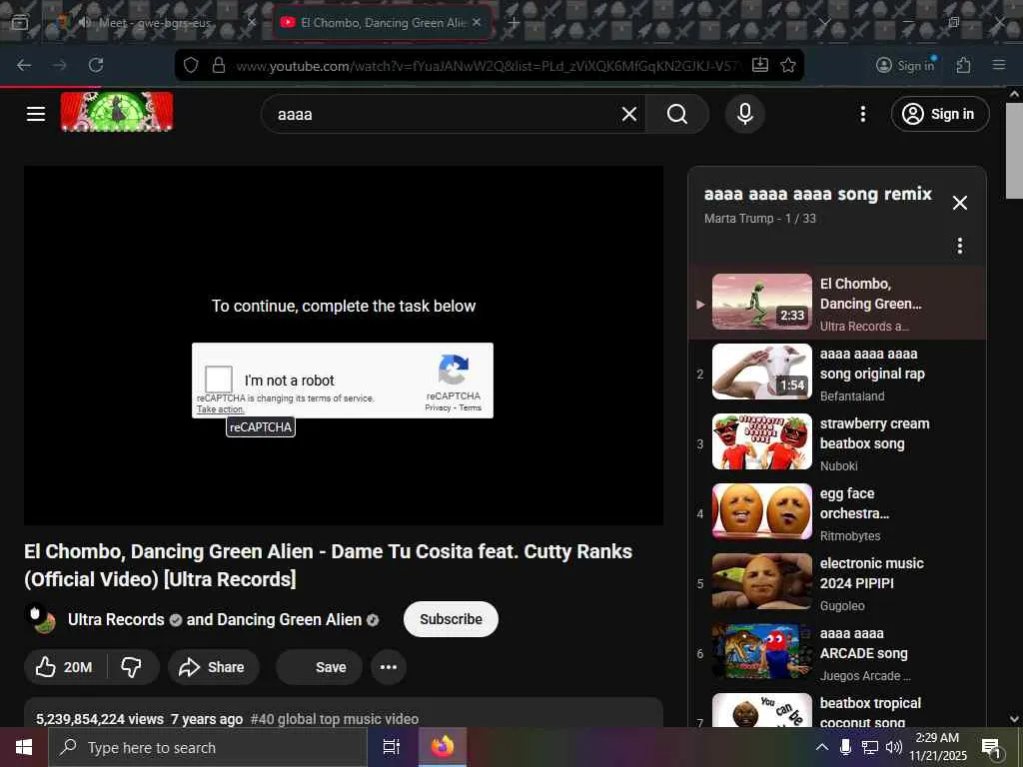The image size is (1023, 767).
Task: Click #40 global top music video text
Action: click(334, 719)
